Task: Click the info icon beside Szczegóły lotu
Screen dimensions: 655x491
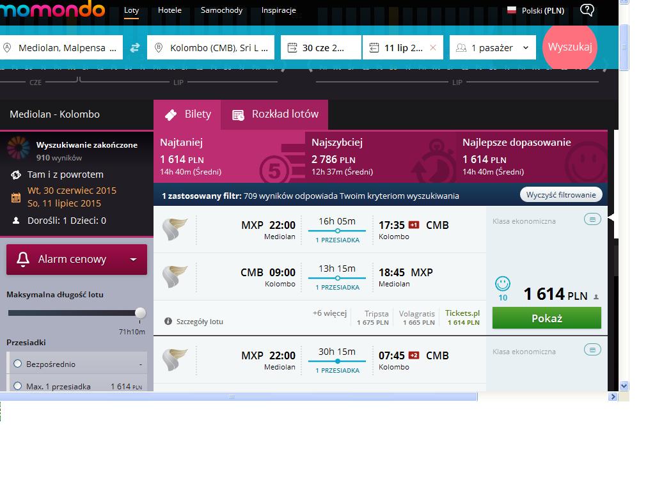Action: (168, 321)
